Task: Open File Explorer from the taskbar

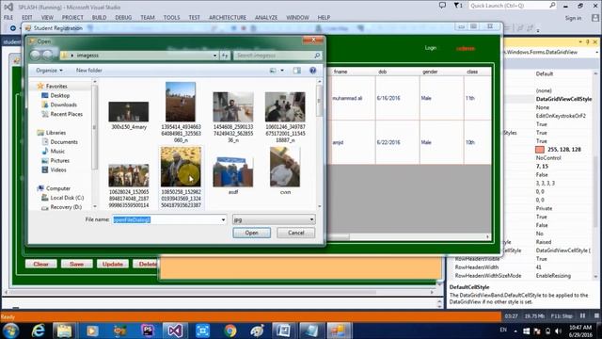Action: 64,331
